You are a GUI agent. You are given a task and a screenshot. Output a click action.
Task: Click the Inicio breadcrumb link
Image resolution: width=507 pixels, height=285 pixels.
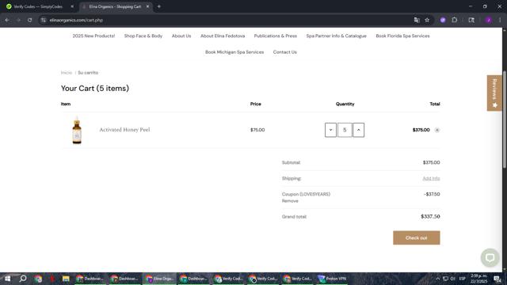pyautogui.click(x=67, y=73)
